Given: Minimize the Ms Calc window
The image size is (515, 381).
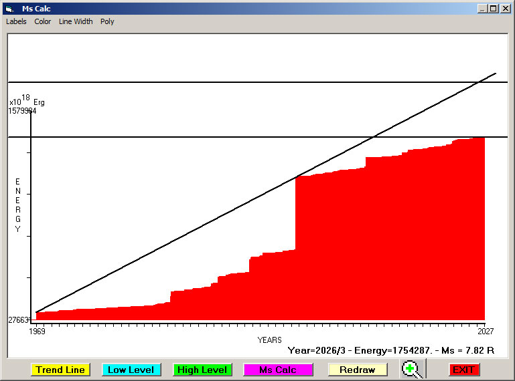Looking at the screenshot, I should [482, 9].
